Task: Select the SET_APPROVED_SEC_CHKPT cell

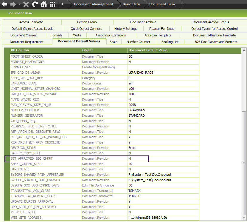Action: tap(46, 158)
